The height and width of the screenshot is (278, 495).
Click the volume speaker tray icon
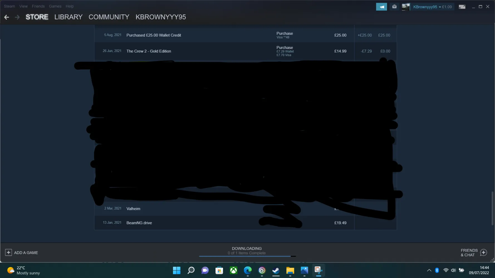[453, 270]
